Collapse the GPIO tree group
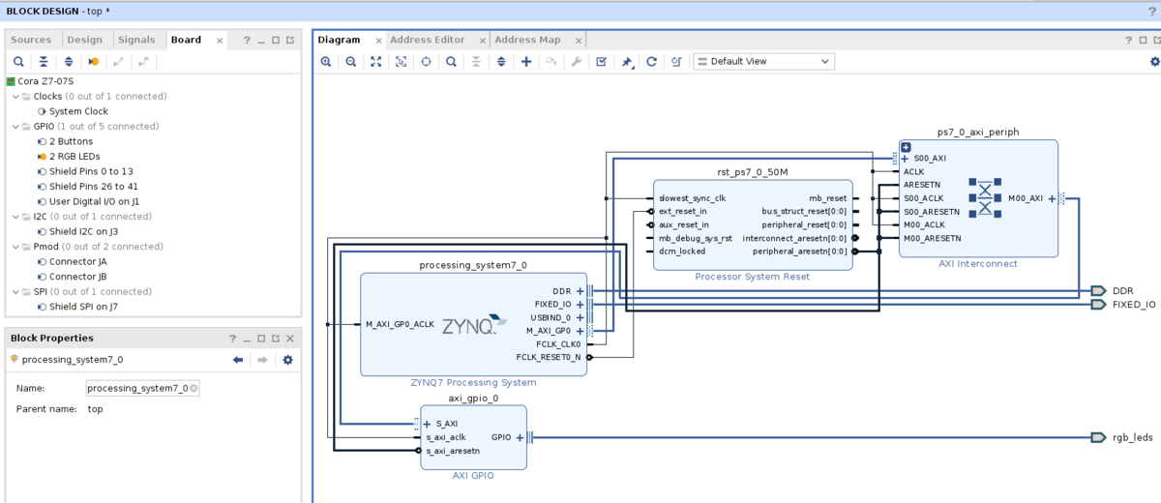The image size is (1161, 503). pyautogui.click(x=15, y=127)
